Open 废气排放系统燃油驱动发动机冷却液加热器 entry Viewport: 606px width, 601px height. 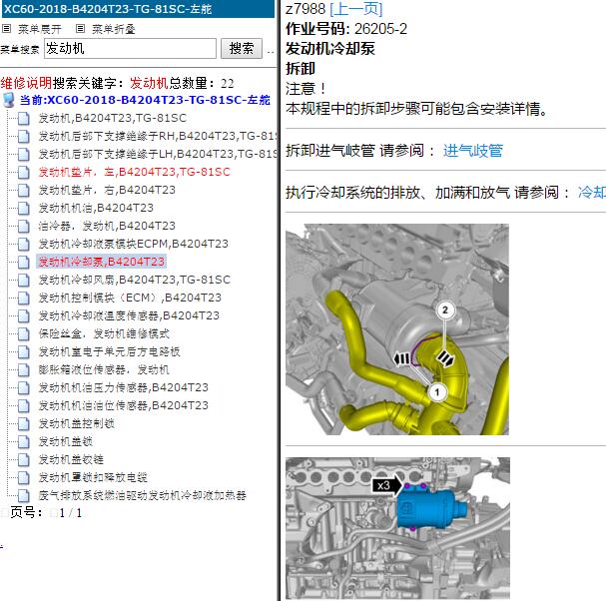[x=142, y=495]
